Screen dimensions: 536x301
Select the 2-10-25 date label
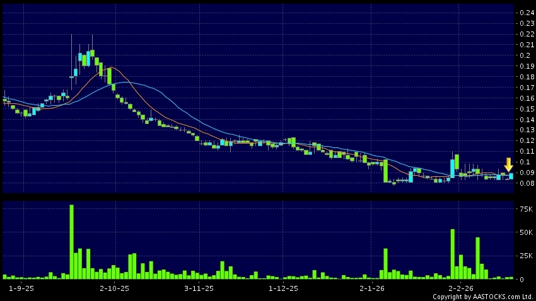tap(114, 288)
